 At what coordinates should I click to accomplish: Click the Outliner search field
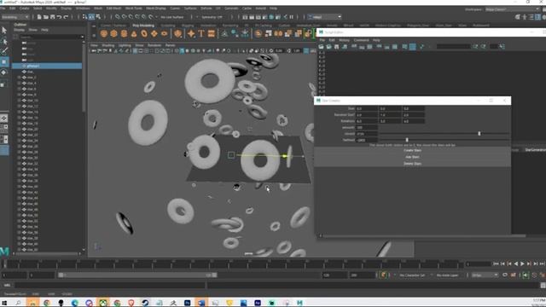(x=49, y=37)
